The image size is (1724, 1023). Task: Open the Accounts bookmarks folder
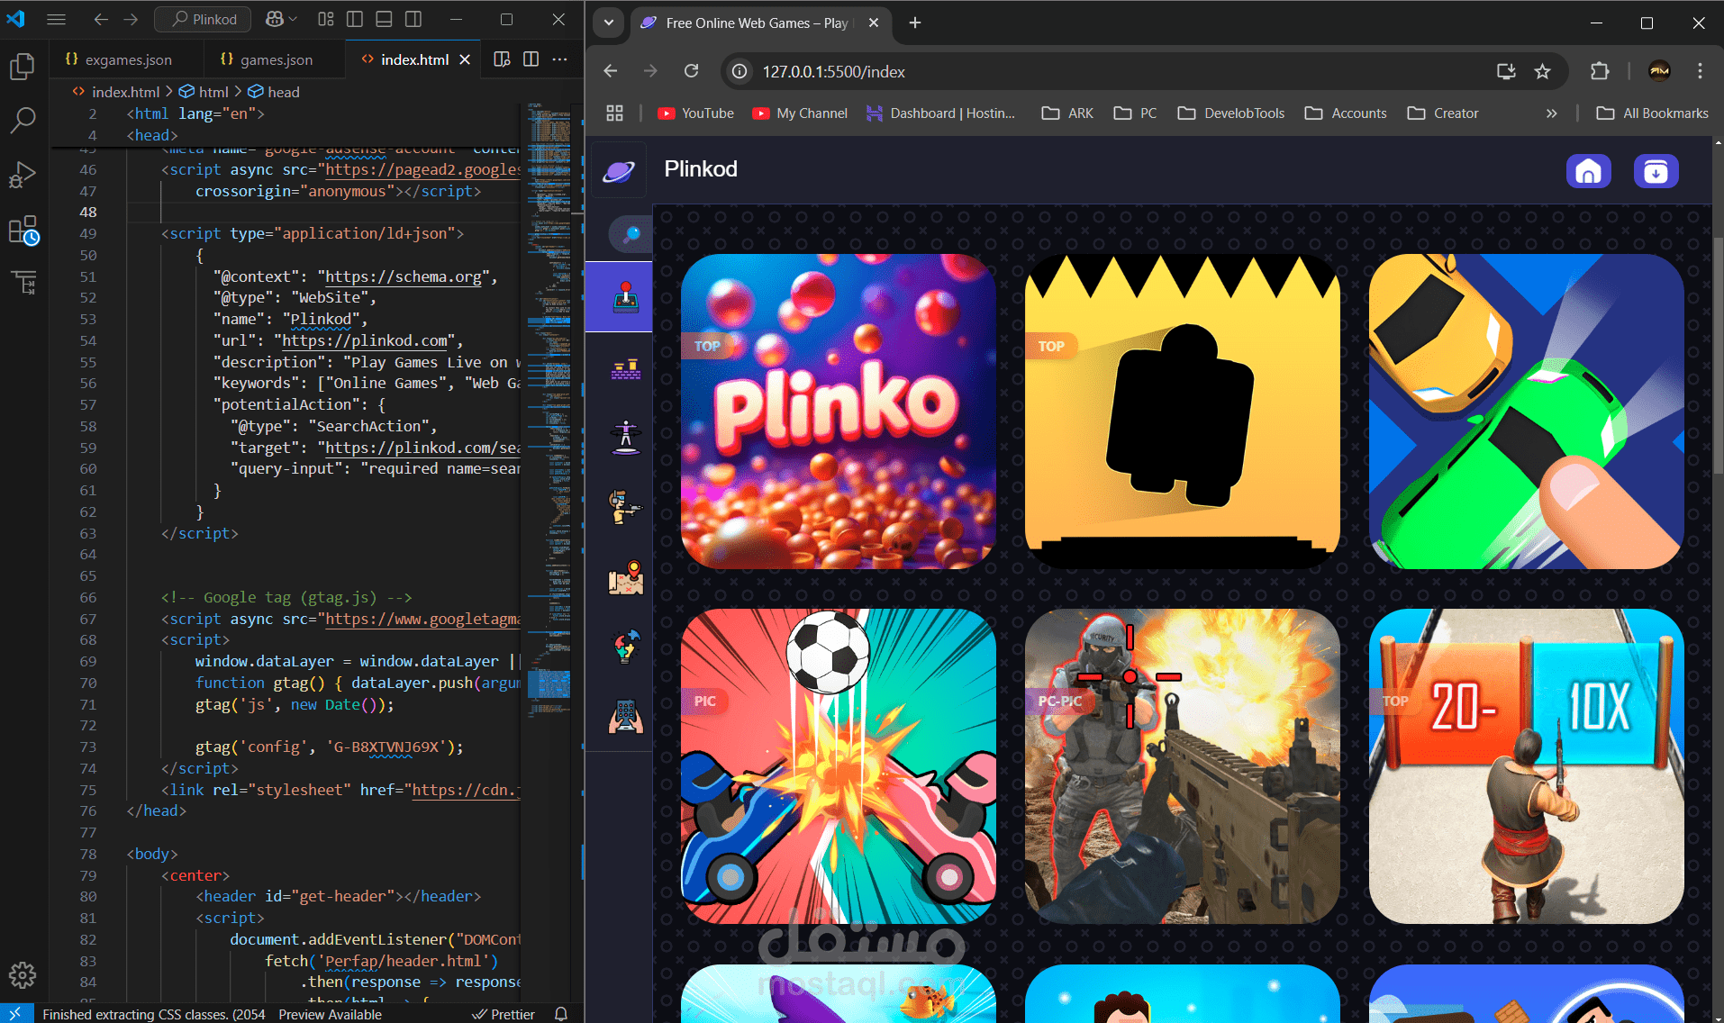1346,113
